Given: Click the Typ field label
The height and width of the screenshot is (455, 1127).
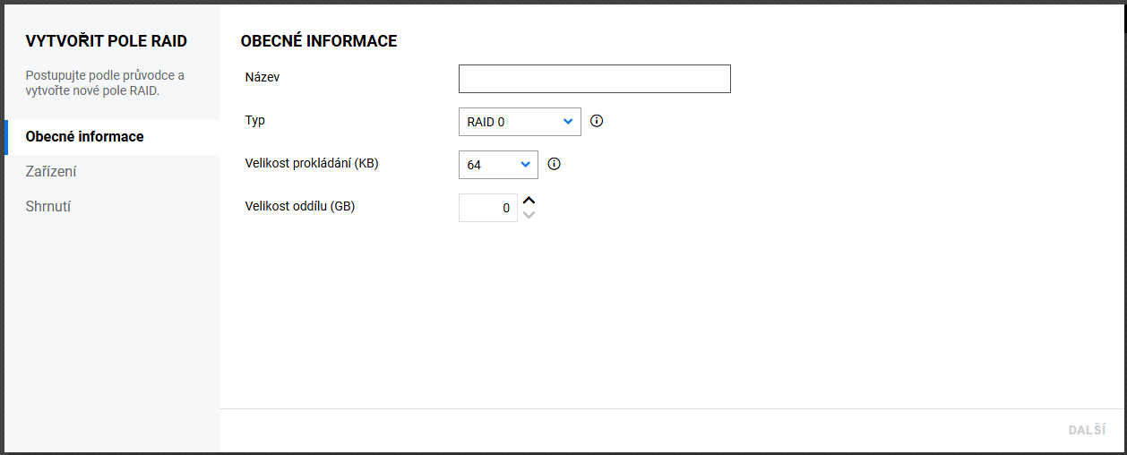Looking at the screenshot, I should [255, 120].
